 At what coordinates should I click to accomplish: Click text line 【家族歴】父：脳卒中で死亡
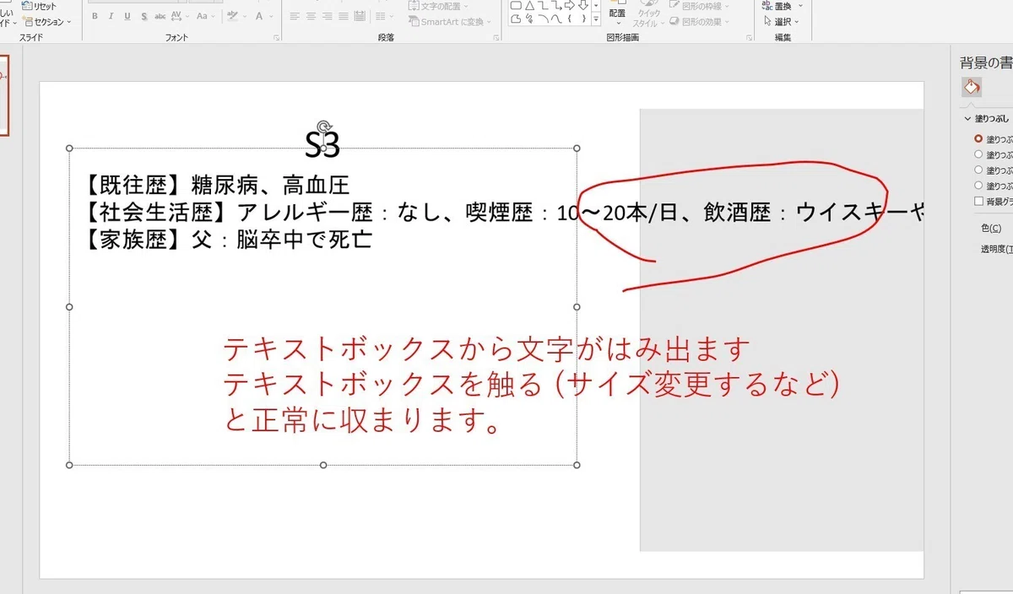click(x=229, y=240)
